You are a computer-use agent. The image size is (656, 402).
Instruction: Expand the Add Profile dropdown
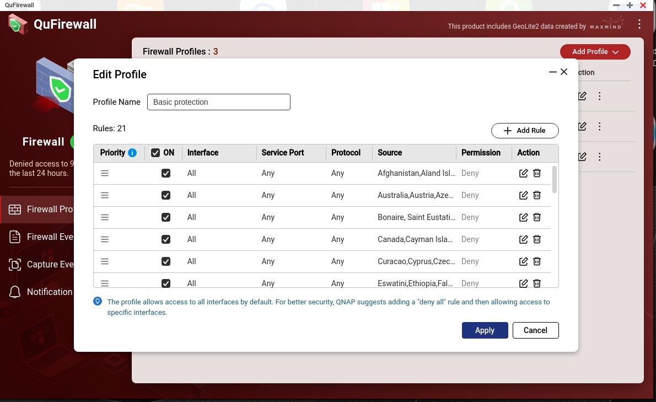click(595, 52)
